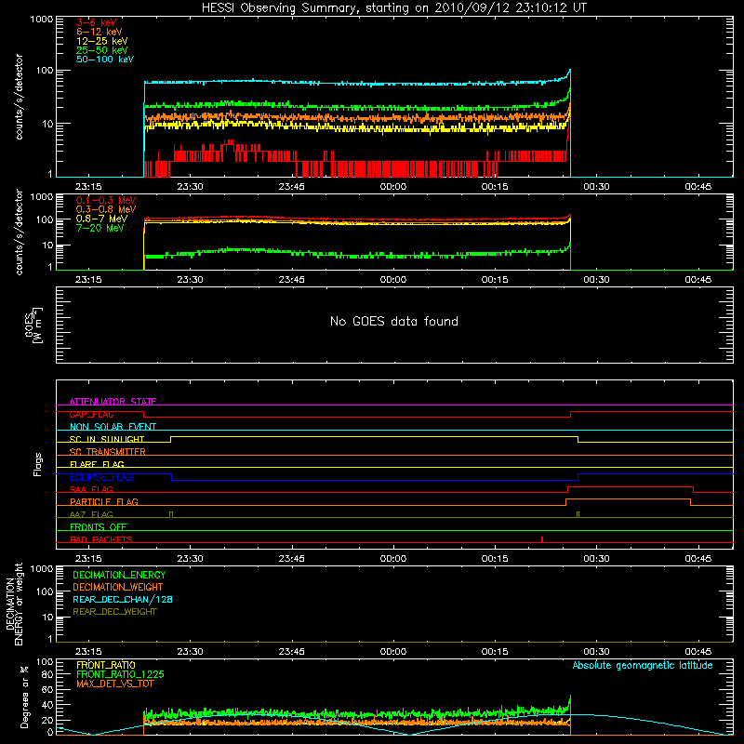This screenshot has width=744, height=744.
Task: Select the ATTENUATOR_STATE flag label
Action: tap(113, 402)
